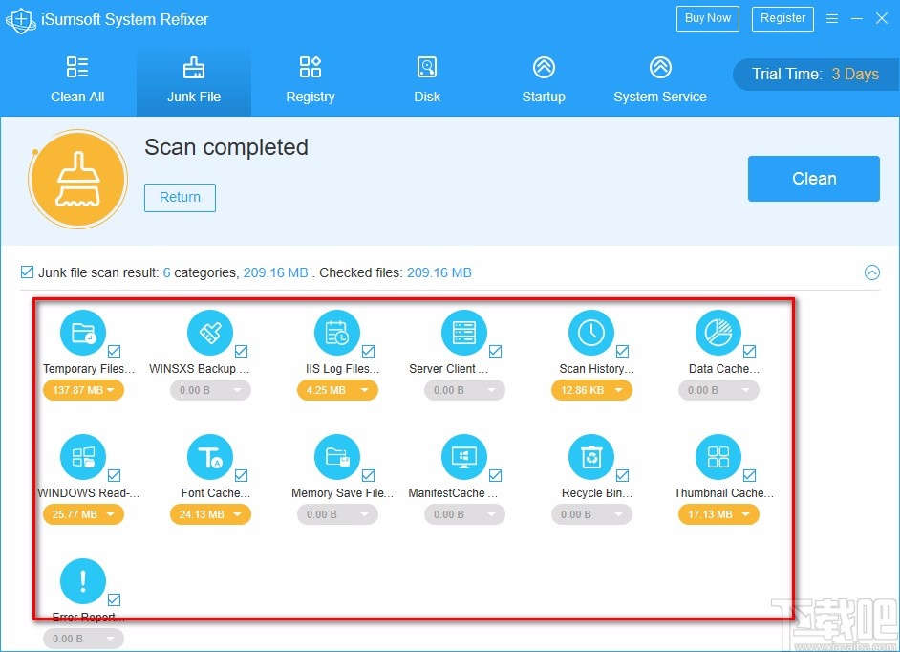This screenshot has height=652, width=900.
Task: Uncheck the Thumbnail Cache checkbox
Action: click(749, 475)
